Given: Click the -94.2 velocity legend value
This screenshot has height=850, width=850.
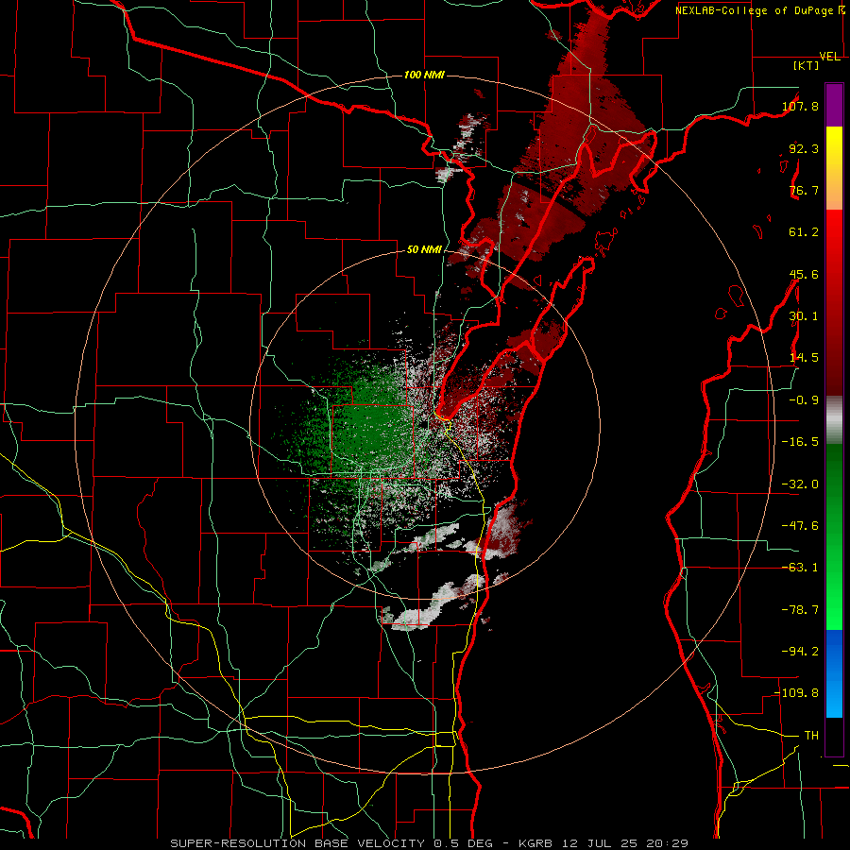Looking at the screenshot, I should click(x=801, y=652).
